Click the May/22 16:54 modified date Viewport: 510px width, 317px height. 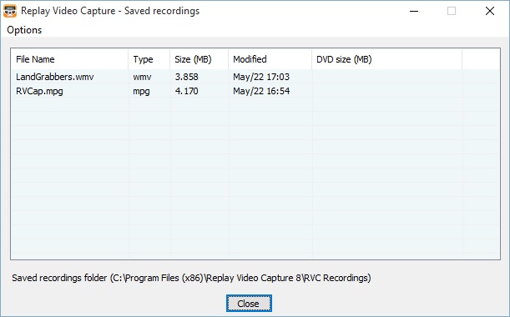261,91
